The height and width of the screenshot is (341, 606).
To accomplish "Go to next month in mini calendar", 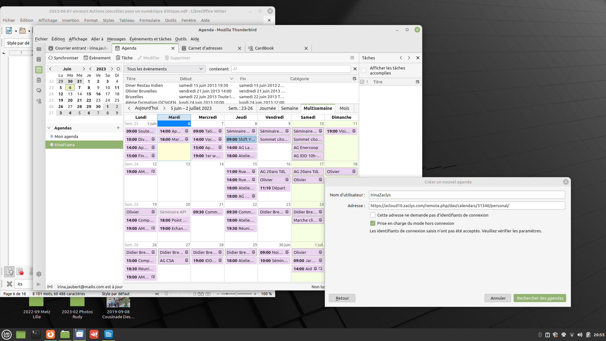I will pyautogui.click(x=84, y=69).
